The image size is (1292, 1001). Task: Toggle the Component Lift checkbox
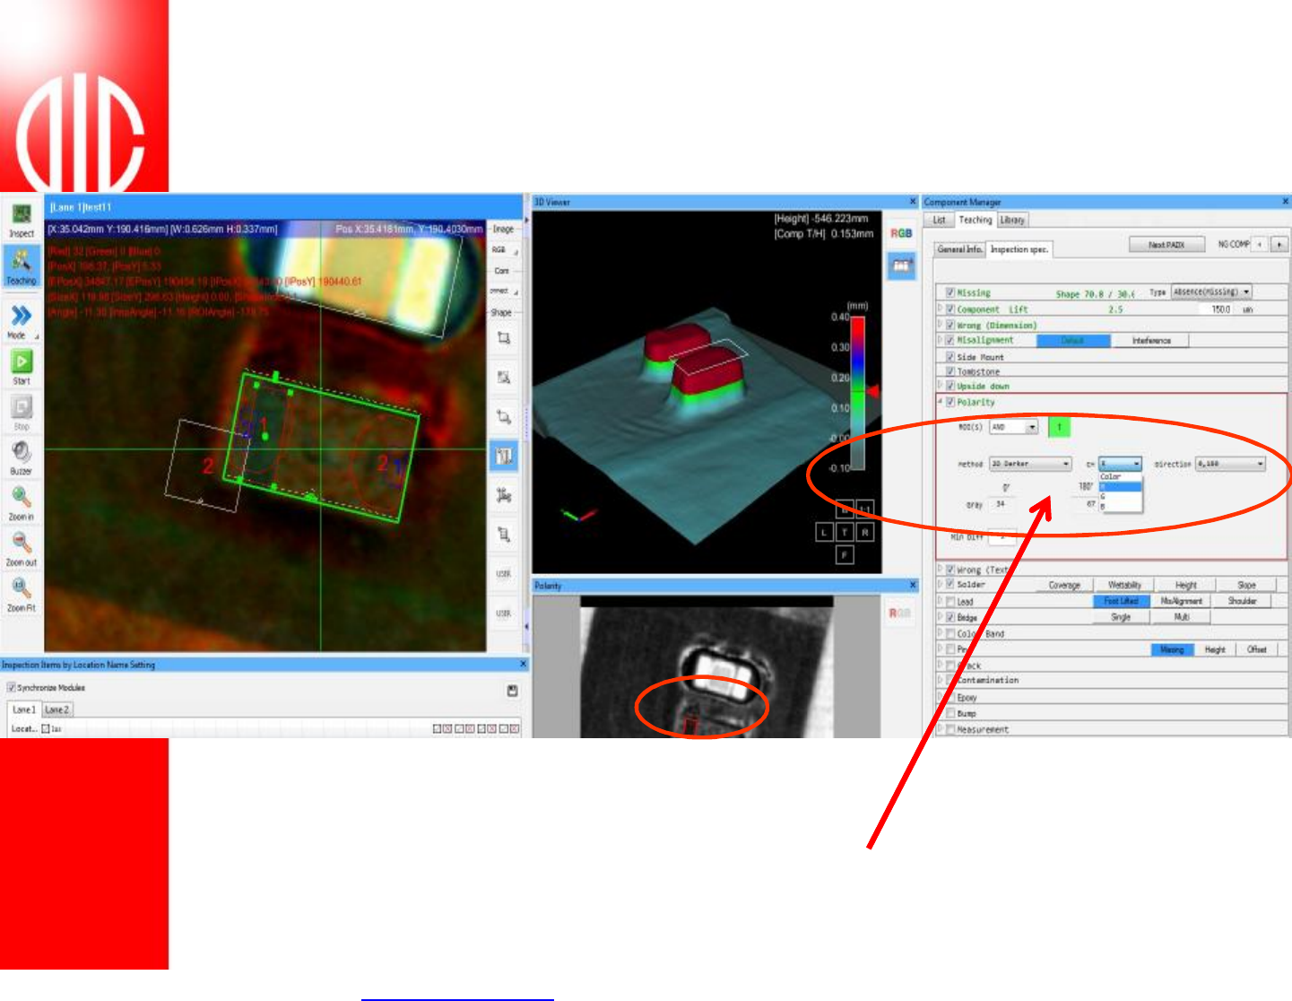[950, 309]
